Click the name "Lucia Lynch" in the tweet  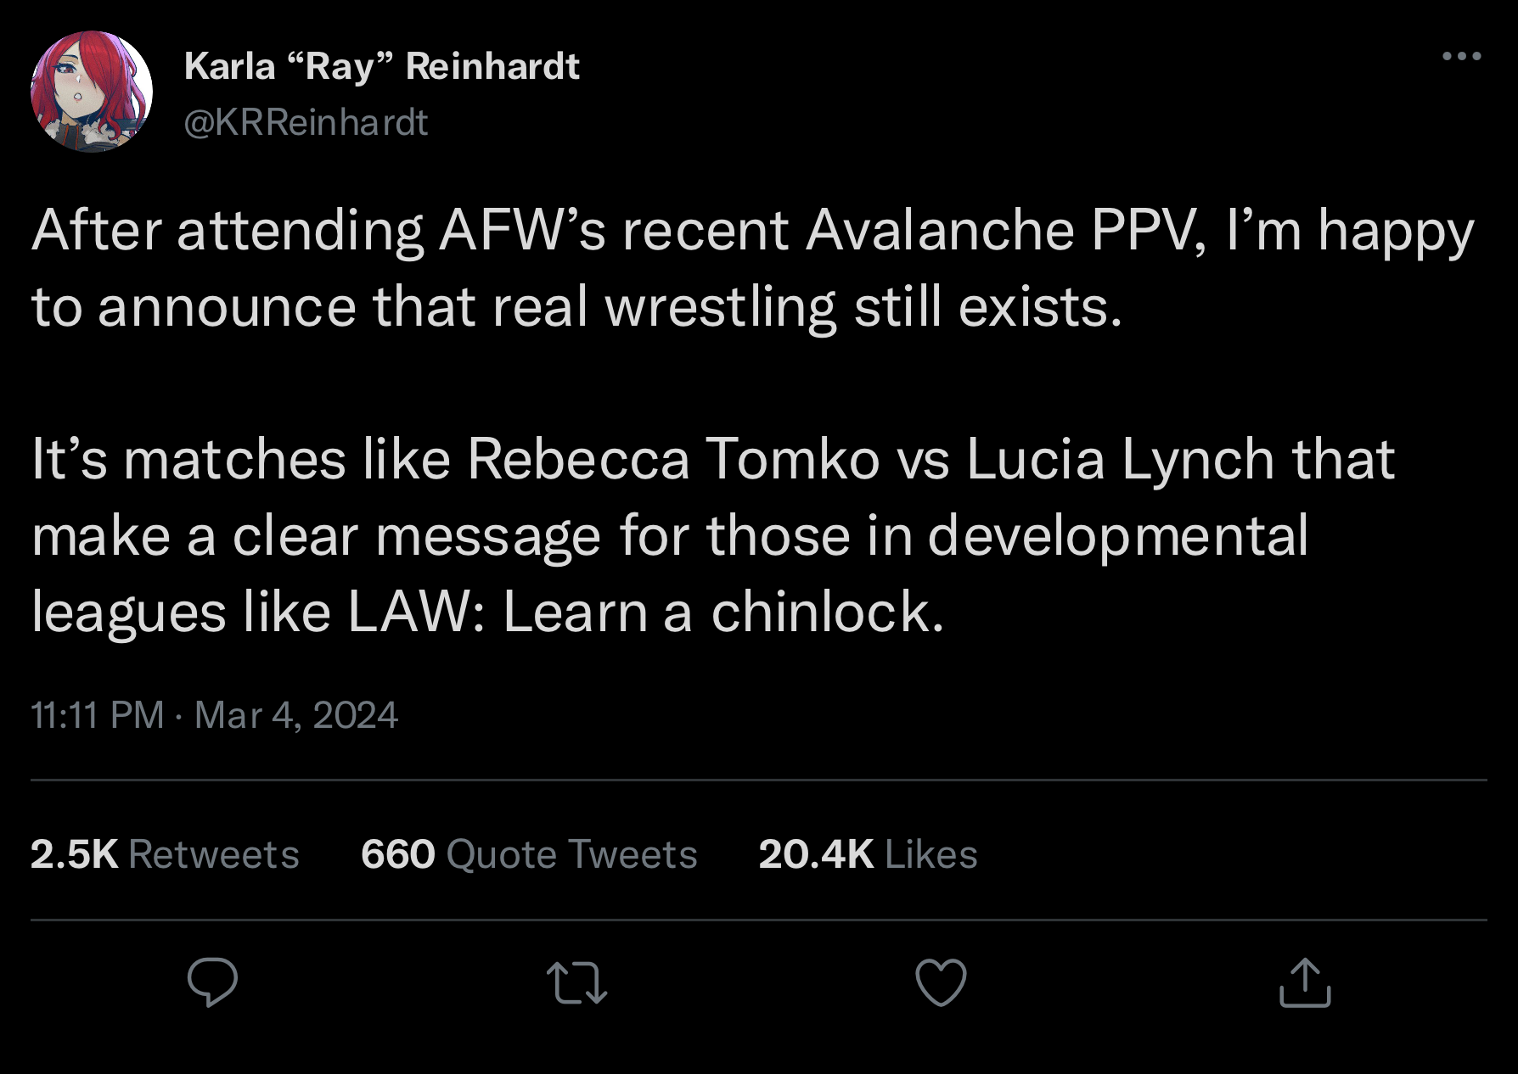[1119, 459]
